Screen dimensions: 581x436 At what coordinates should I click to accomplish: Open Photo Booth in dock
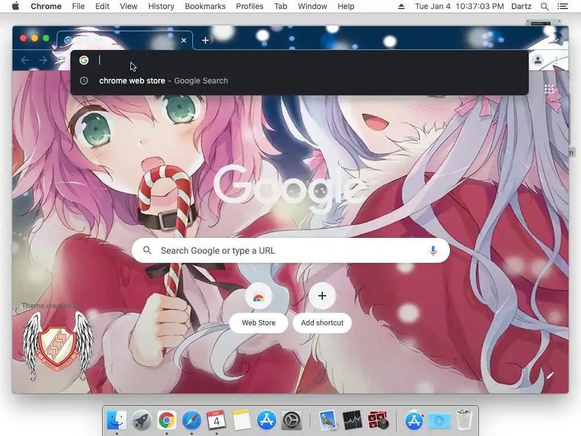coord(377,420)
